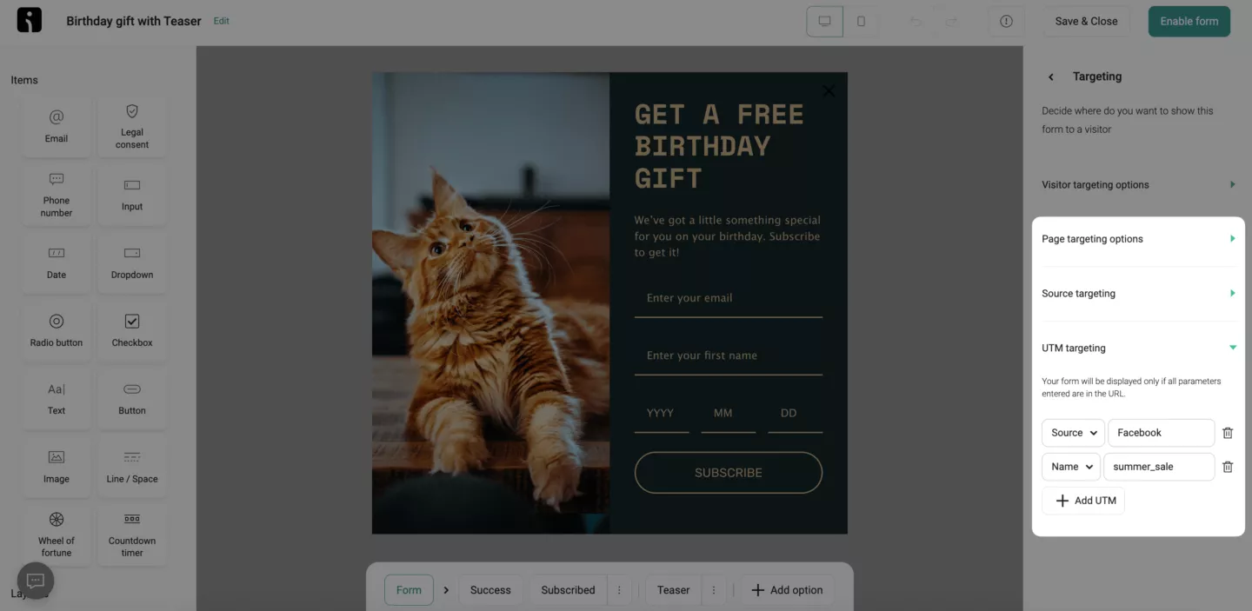Add the Checkbox item to form
The height and width of the screenshot is (611, 1252).
tap(132, 330)
